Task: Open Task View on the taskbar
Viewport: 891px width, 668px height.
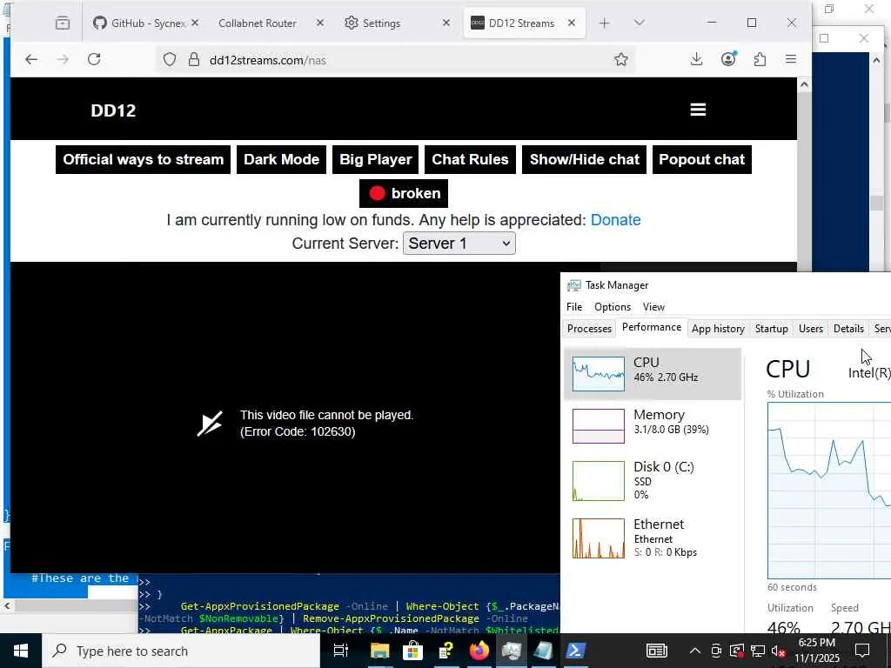Action: 340,651
